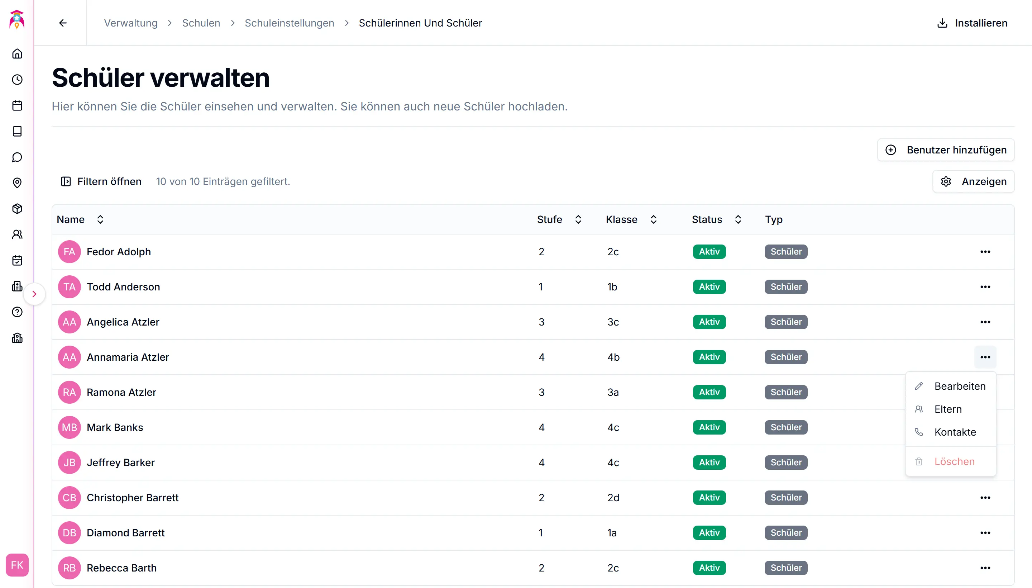Click the back arrow in header

tap(63, 23)
